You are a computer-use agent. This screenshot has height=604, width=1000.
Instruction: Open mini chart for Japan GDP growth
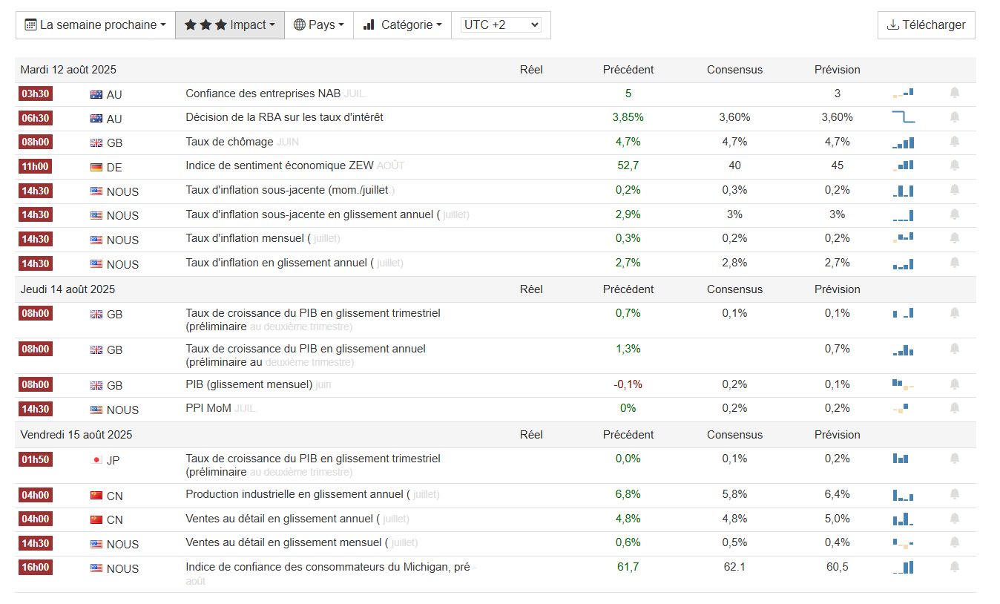pos(901,459)
